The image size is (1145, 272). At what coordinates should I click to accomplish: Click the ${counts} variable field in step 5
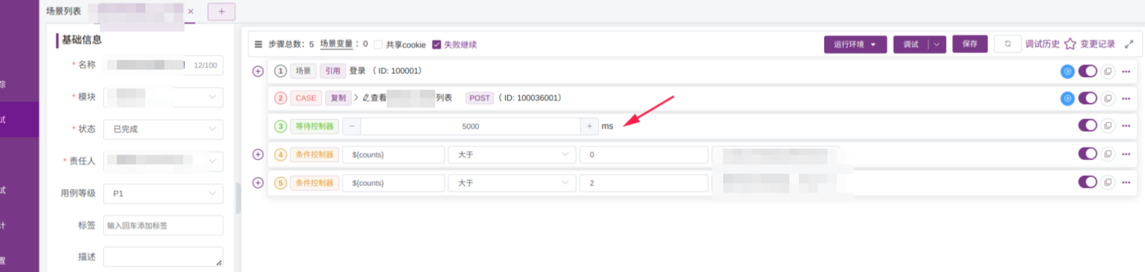click(x=394, y=183)
